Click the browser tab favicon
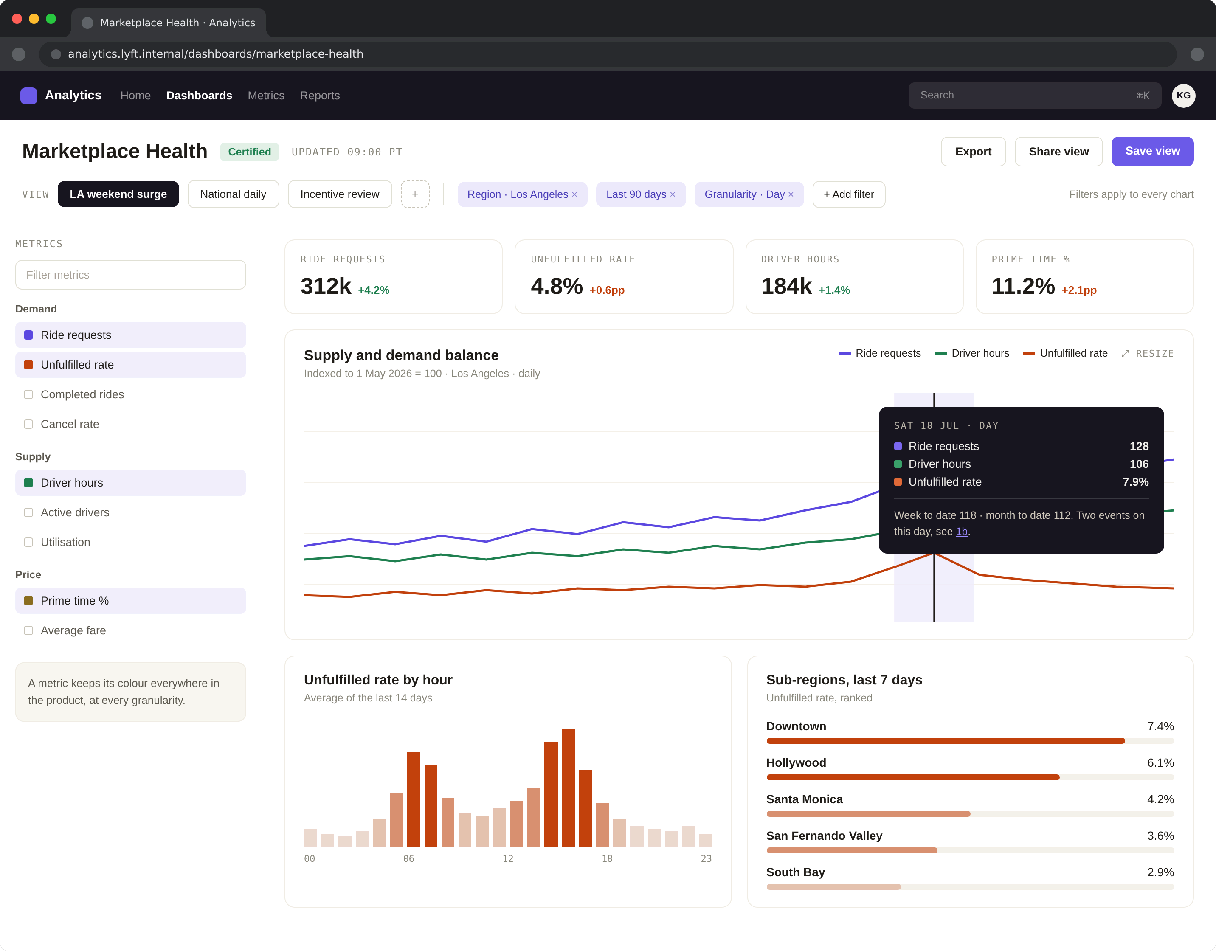1216x951 pixels. [x=87, y=23]
